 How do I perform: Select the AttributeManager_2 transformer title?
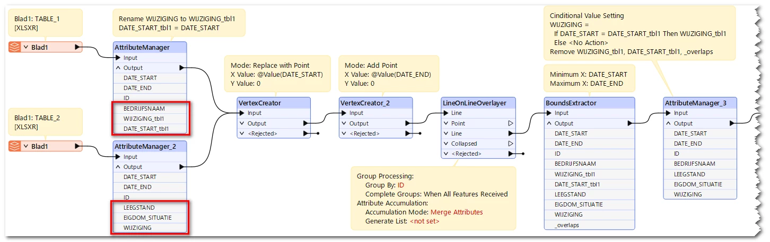146,146
